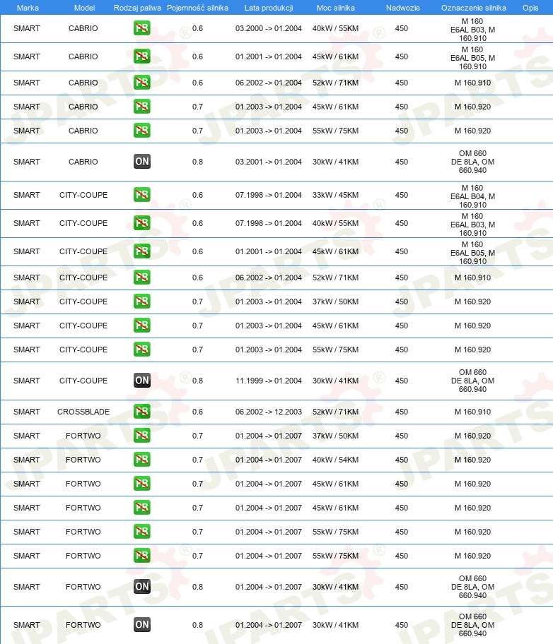Click CITY-COUPE model in 33kW / 45KM row
The width and height of the screenshot is (553, 644).
tap(83, 195)
